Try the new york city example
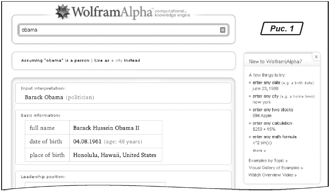Screen dimensions: 330x191 tap(259, 102)
